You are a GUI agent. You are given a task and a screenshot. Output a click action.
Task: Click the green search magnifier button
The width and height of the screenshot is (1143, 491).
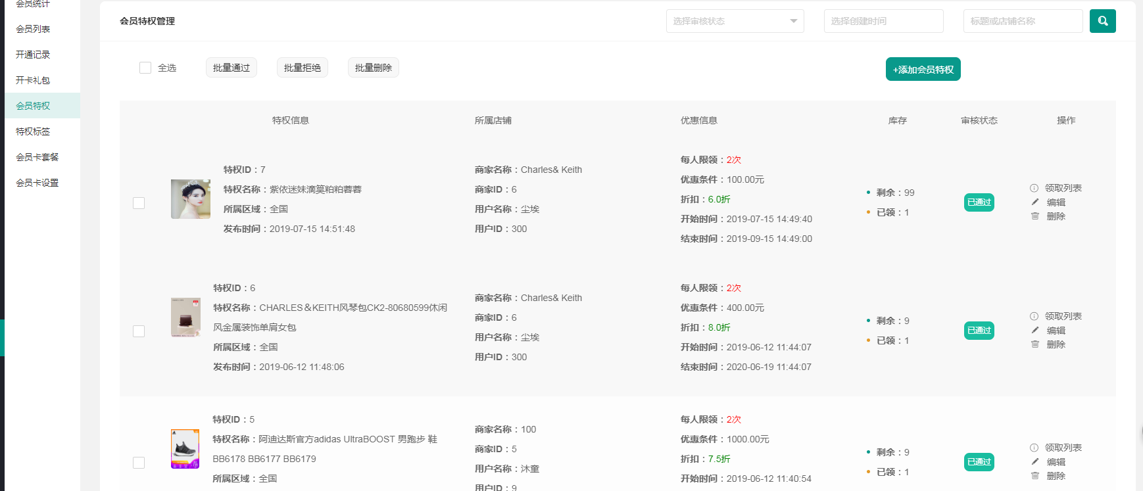(1102, 21)
